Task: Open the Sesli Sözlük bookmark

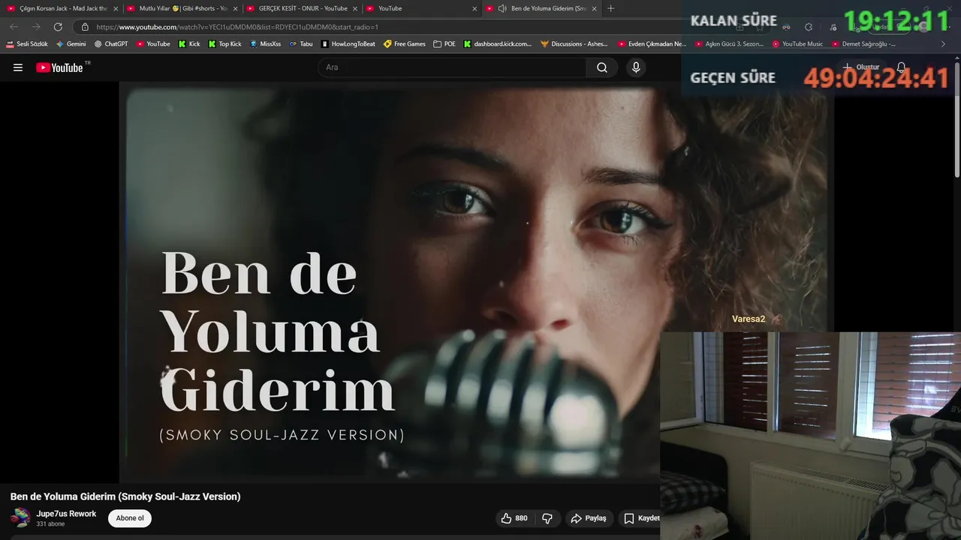Action: point(27,44)
